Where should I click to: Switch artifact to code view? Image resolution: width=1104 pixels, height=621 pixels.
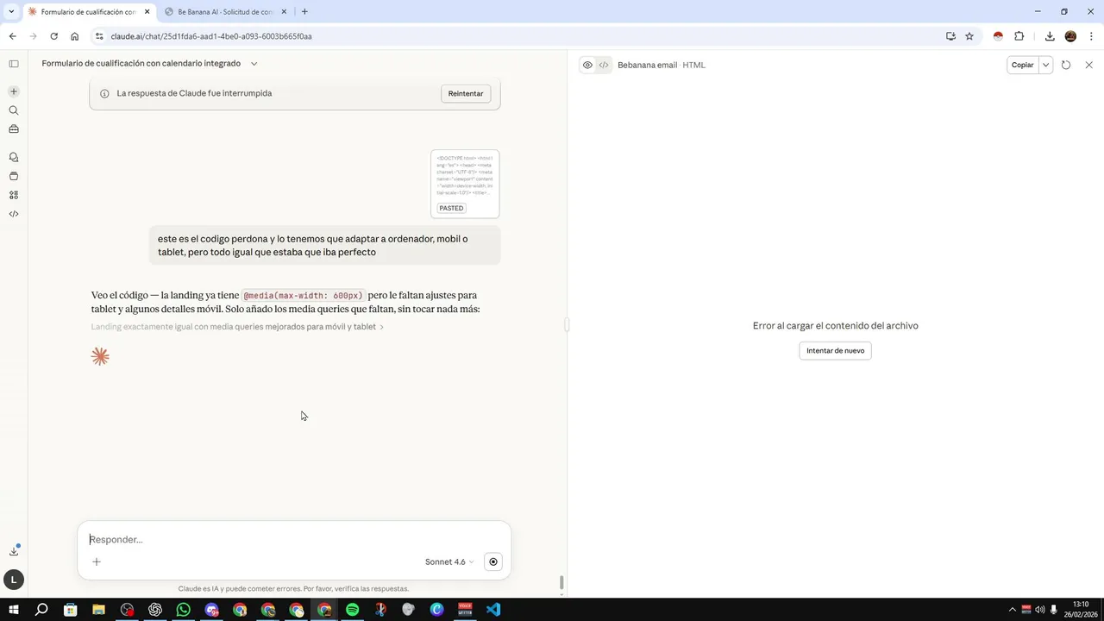click(604, 65)
